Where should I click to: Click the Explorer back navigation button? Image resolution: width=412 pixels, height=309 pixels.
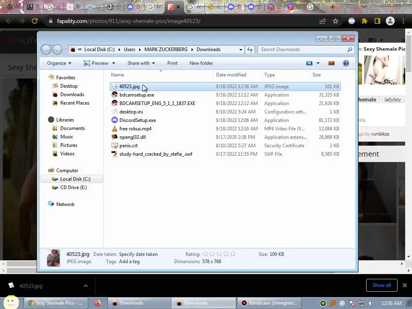(46, 49)
